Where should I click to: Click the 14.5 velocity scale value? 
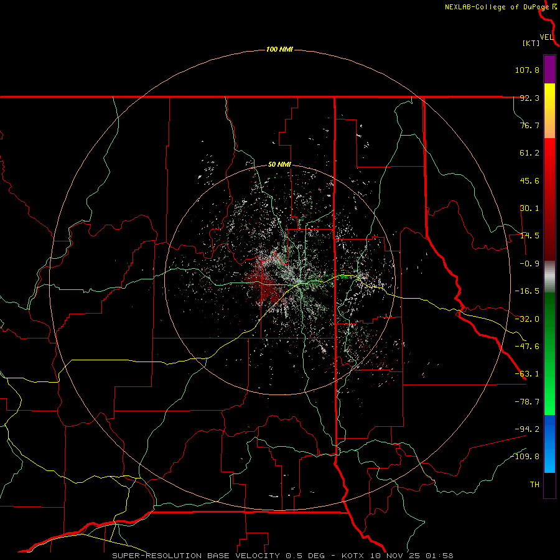530,236
